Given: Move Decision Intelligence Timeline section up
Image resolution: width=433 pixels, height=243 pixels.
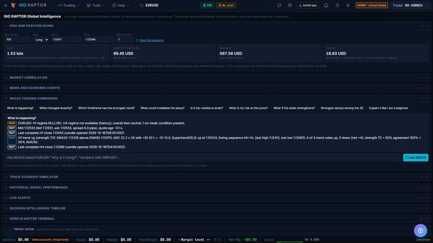Looking at the screenshot, I should click(422, 208).
